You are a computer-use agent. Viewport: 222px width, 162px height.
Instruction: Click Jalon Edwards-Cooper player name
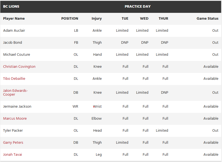[15, 93]
